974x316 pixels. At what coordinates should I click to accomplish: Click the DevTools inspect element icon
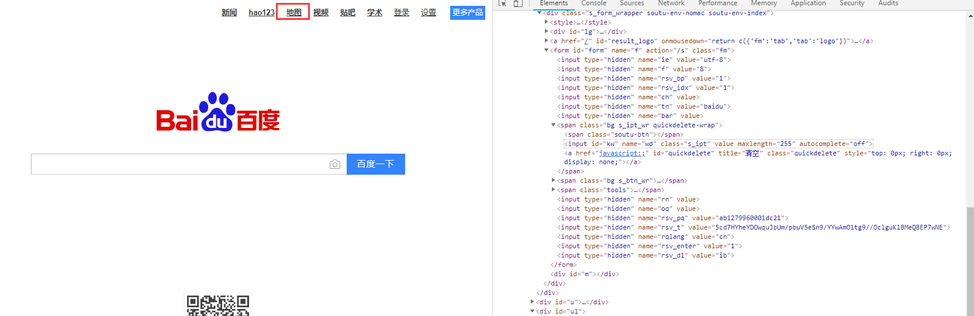tap(502, 3)
